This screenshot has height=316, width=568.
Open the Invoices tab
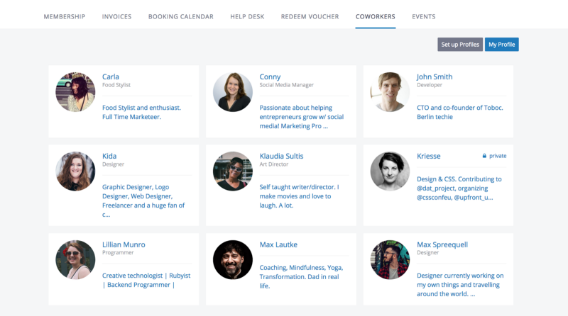(x=116, y=16)
